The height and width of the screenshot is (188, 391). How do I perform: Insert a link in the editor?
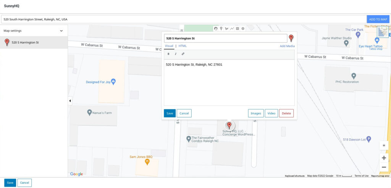(x=183, y=54)
